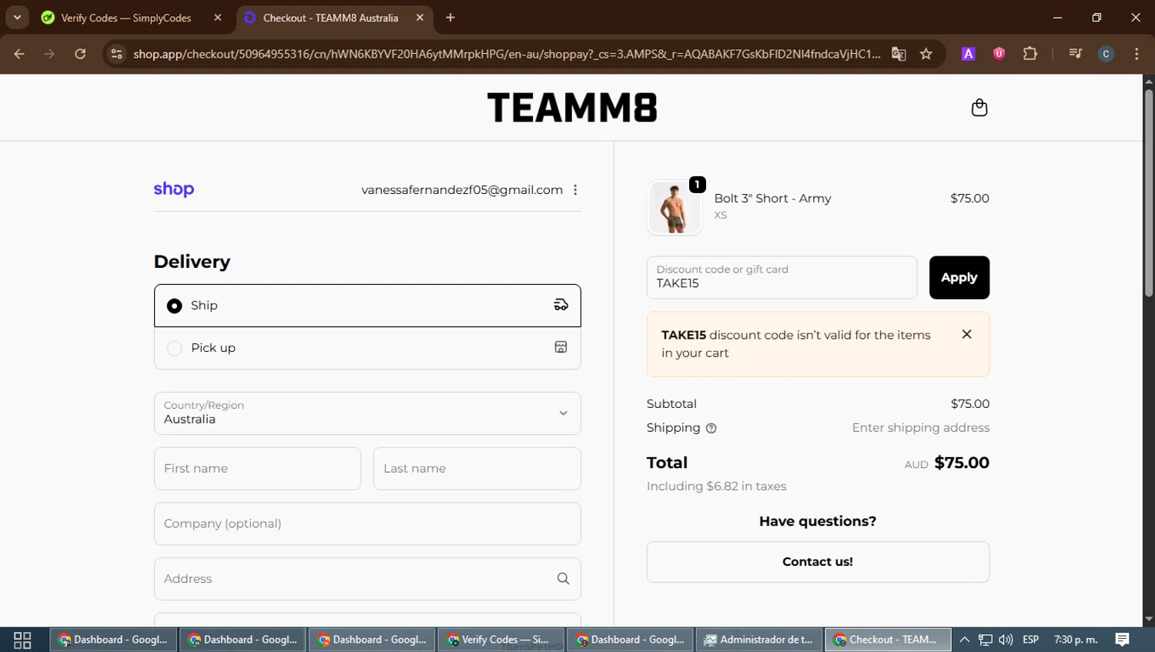The image size is (1155, 652).
Task: Open account options three-dot menu beside email
Action: point(575,189)
